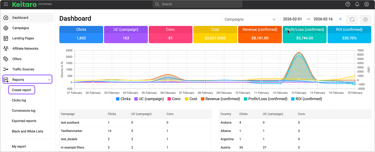
Task: Click Create report link
Action: pyautogui.click(x=21, y=90)
